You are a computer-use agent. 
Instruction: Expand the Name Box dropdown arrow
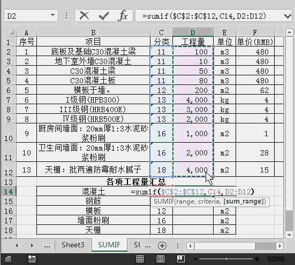(x=52, y=15)
